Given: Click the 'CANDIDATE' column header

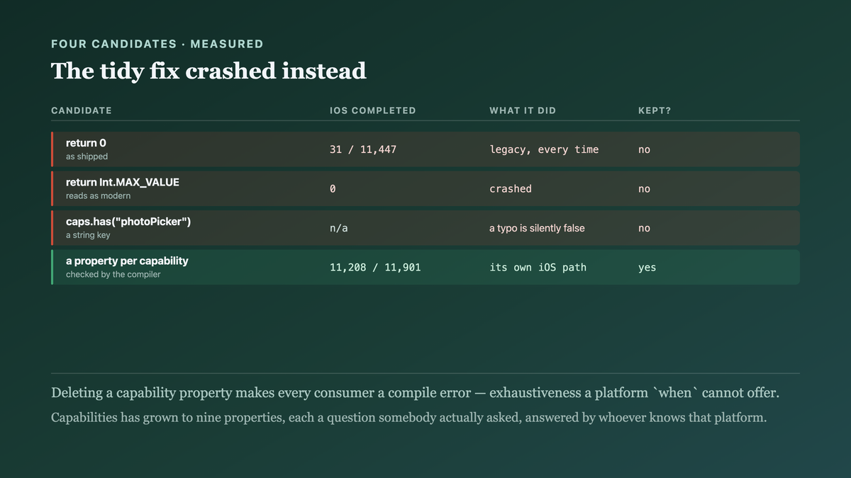Looking at the screenshot, I should coord(82,110).
